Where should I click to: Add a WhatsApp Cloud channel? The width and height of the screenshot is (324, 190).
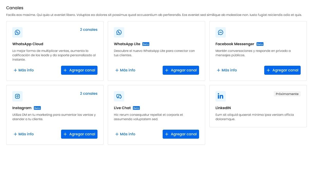(79, 70)
